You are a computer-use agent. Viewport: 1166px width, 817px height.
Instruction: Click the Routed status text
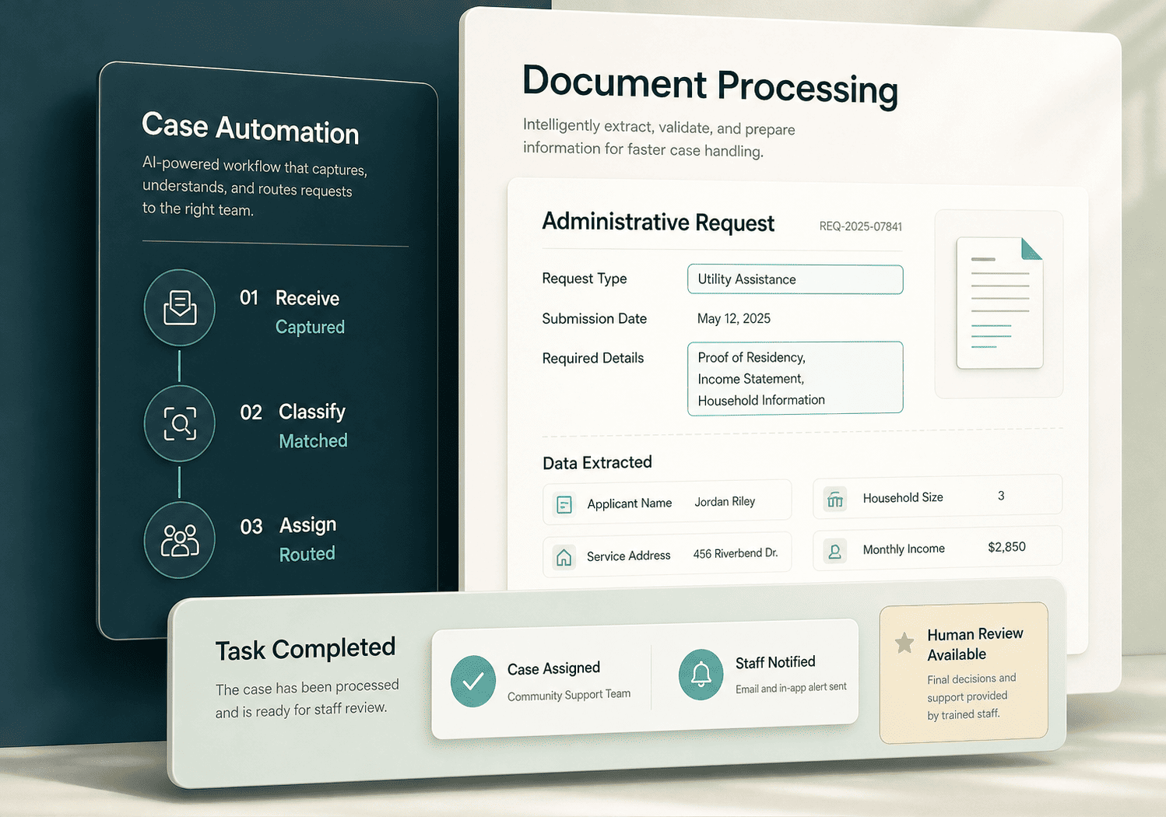click(x=307, y=554)
